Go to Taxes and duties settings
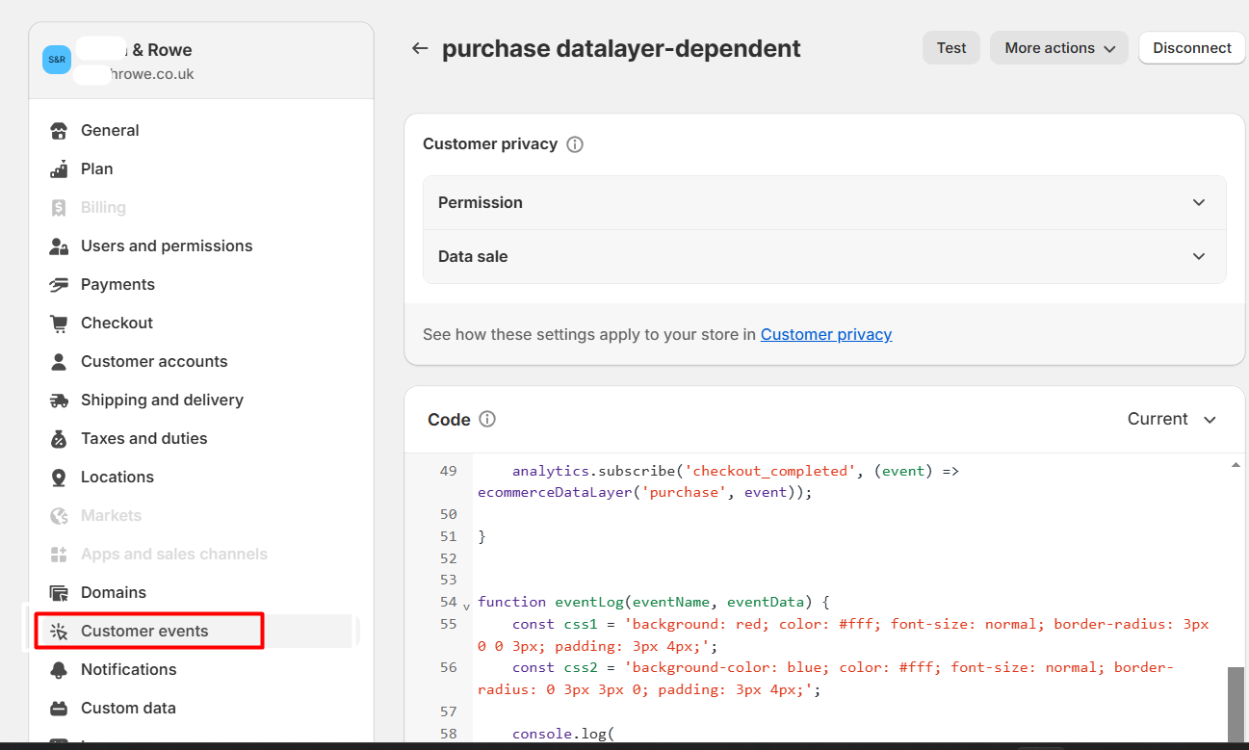The width and height of the screenshot is (1249, 750). (x=143, y=439)
